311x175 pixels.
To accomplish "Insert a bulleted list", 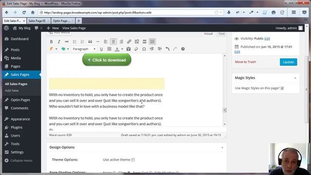I will click(x=74, y=42).
